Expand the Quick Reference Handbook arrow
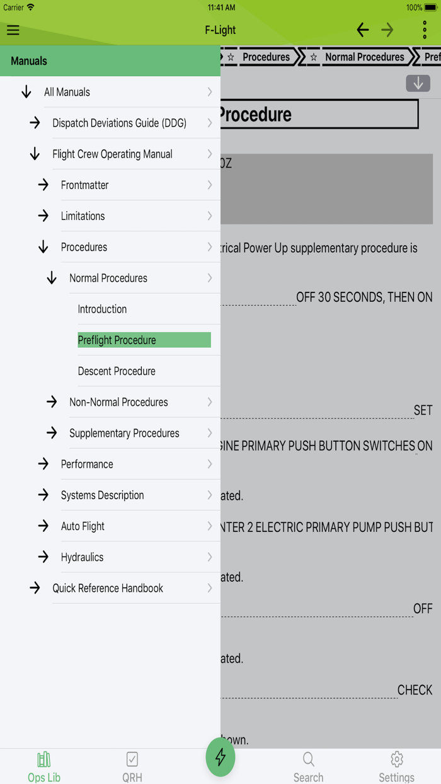Screen dimensions: 441x784 pos(35,588)
